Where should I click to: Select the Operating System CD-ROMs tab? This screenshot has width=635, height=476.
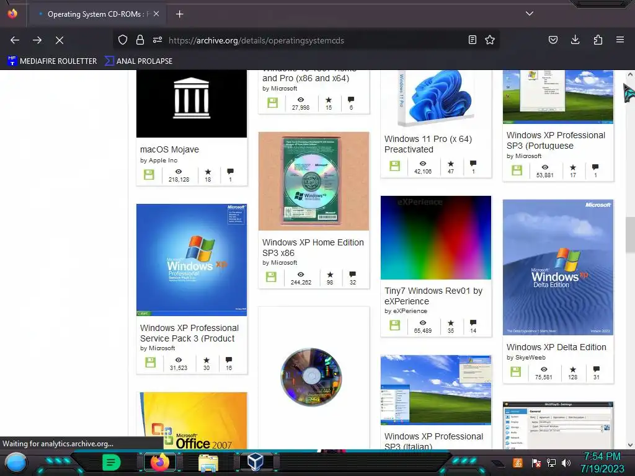[x=96, y=14]
